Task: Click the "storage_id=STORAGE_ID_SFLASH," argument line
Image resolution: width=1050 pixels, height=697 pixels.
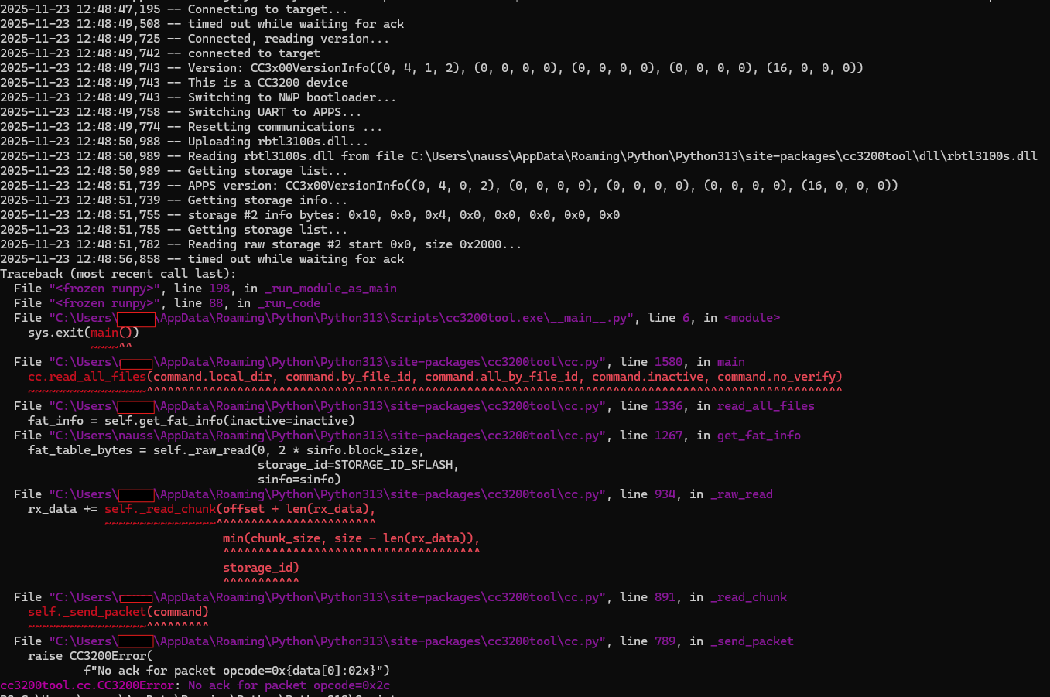Action: tap(358, 465)
